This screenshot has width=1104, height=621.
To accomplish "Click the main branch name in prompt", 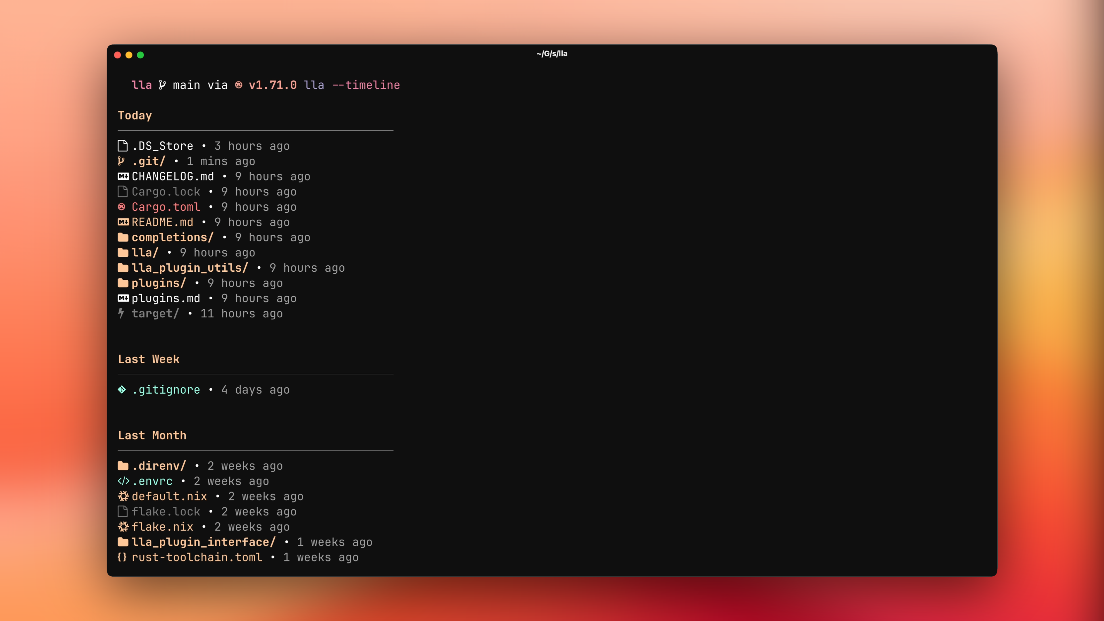I will pyautogui.click(x=186, y=85).
